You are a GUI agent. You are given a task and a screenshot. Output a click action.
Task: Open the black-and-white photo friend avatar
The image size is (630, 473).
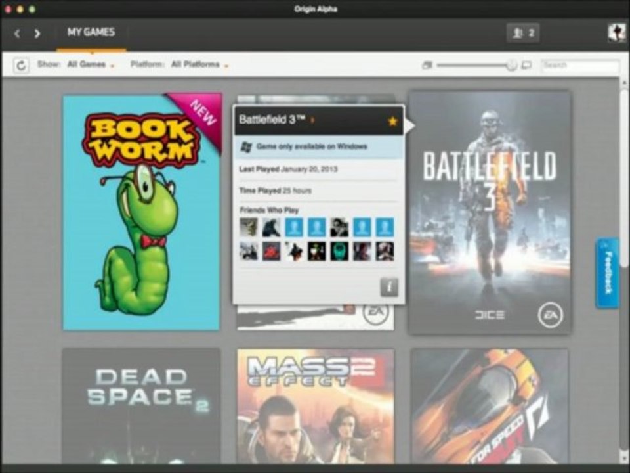(339, 227)
